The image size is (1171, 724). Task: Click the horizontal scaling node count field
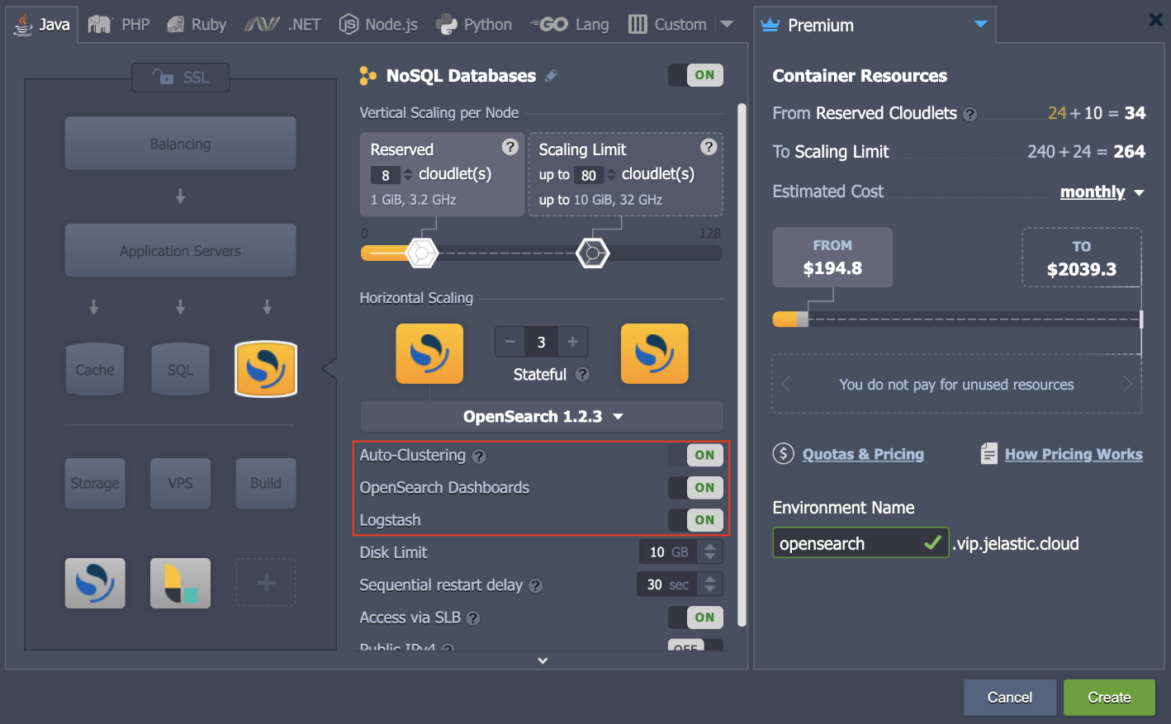pos(541,342)
